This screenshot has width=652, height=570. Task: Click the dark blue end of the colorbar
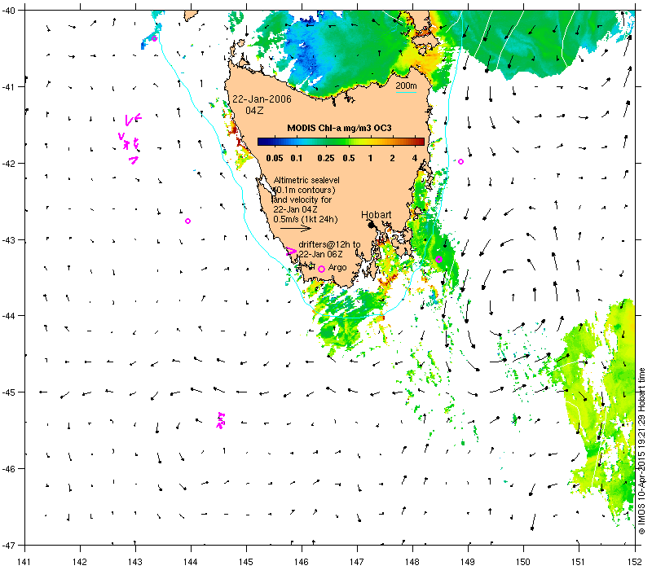(262, 142)
